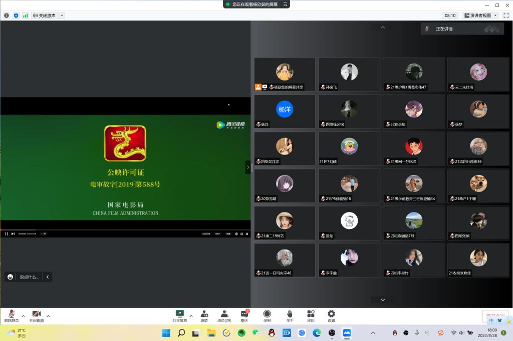Viewport: 513px width, 341px height.
Task: Raise your hand (举手)
Action: coord(290,316)
